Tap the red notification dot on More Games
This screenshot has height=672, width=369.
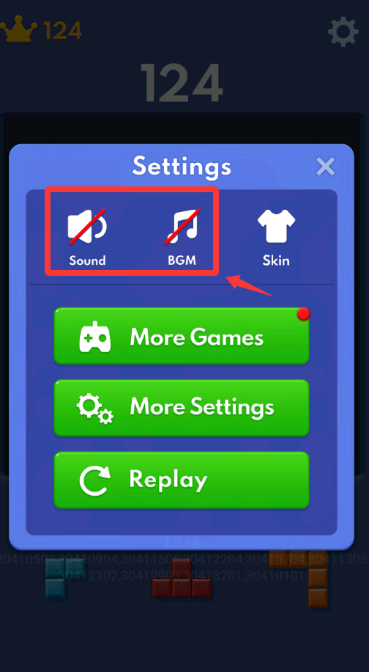coord(304,314)
